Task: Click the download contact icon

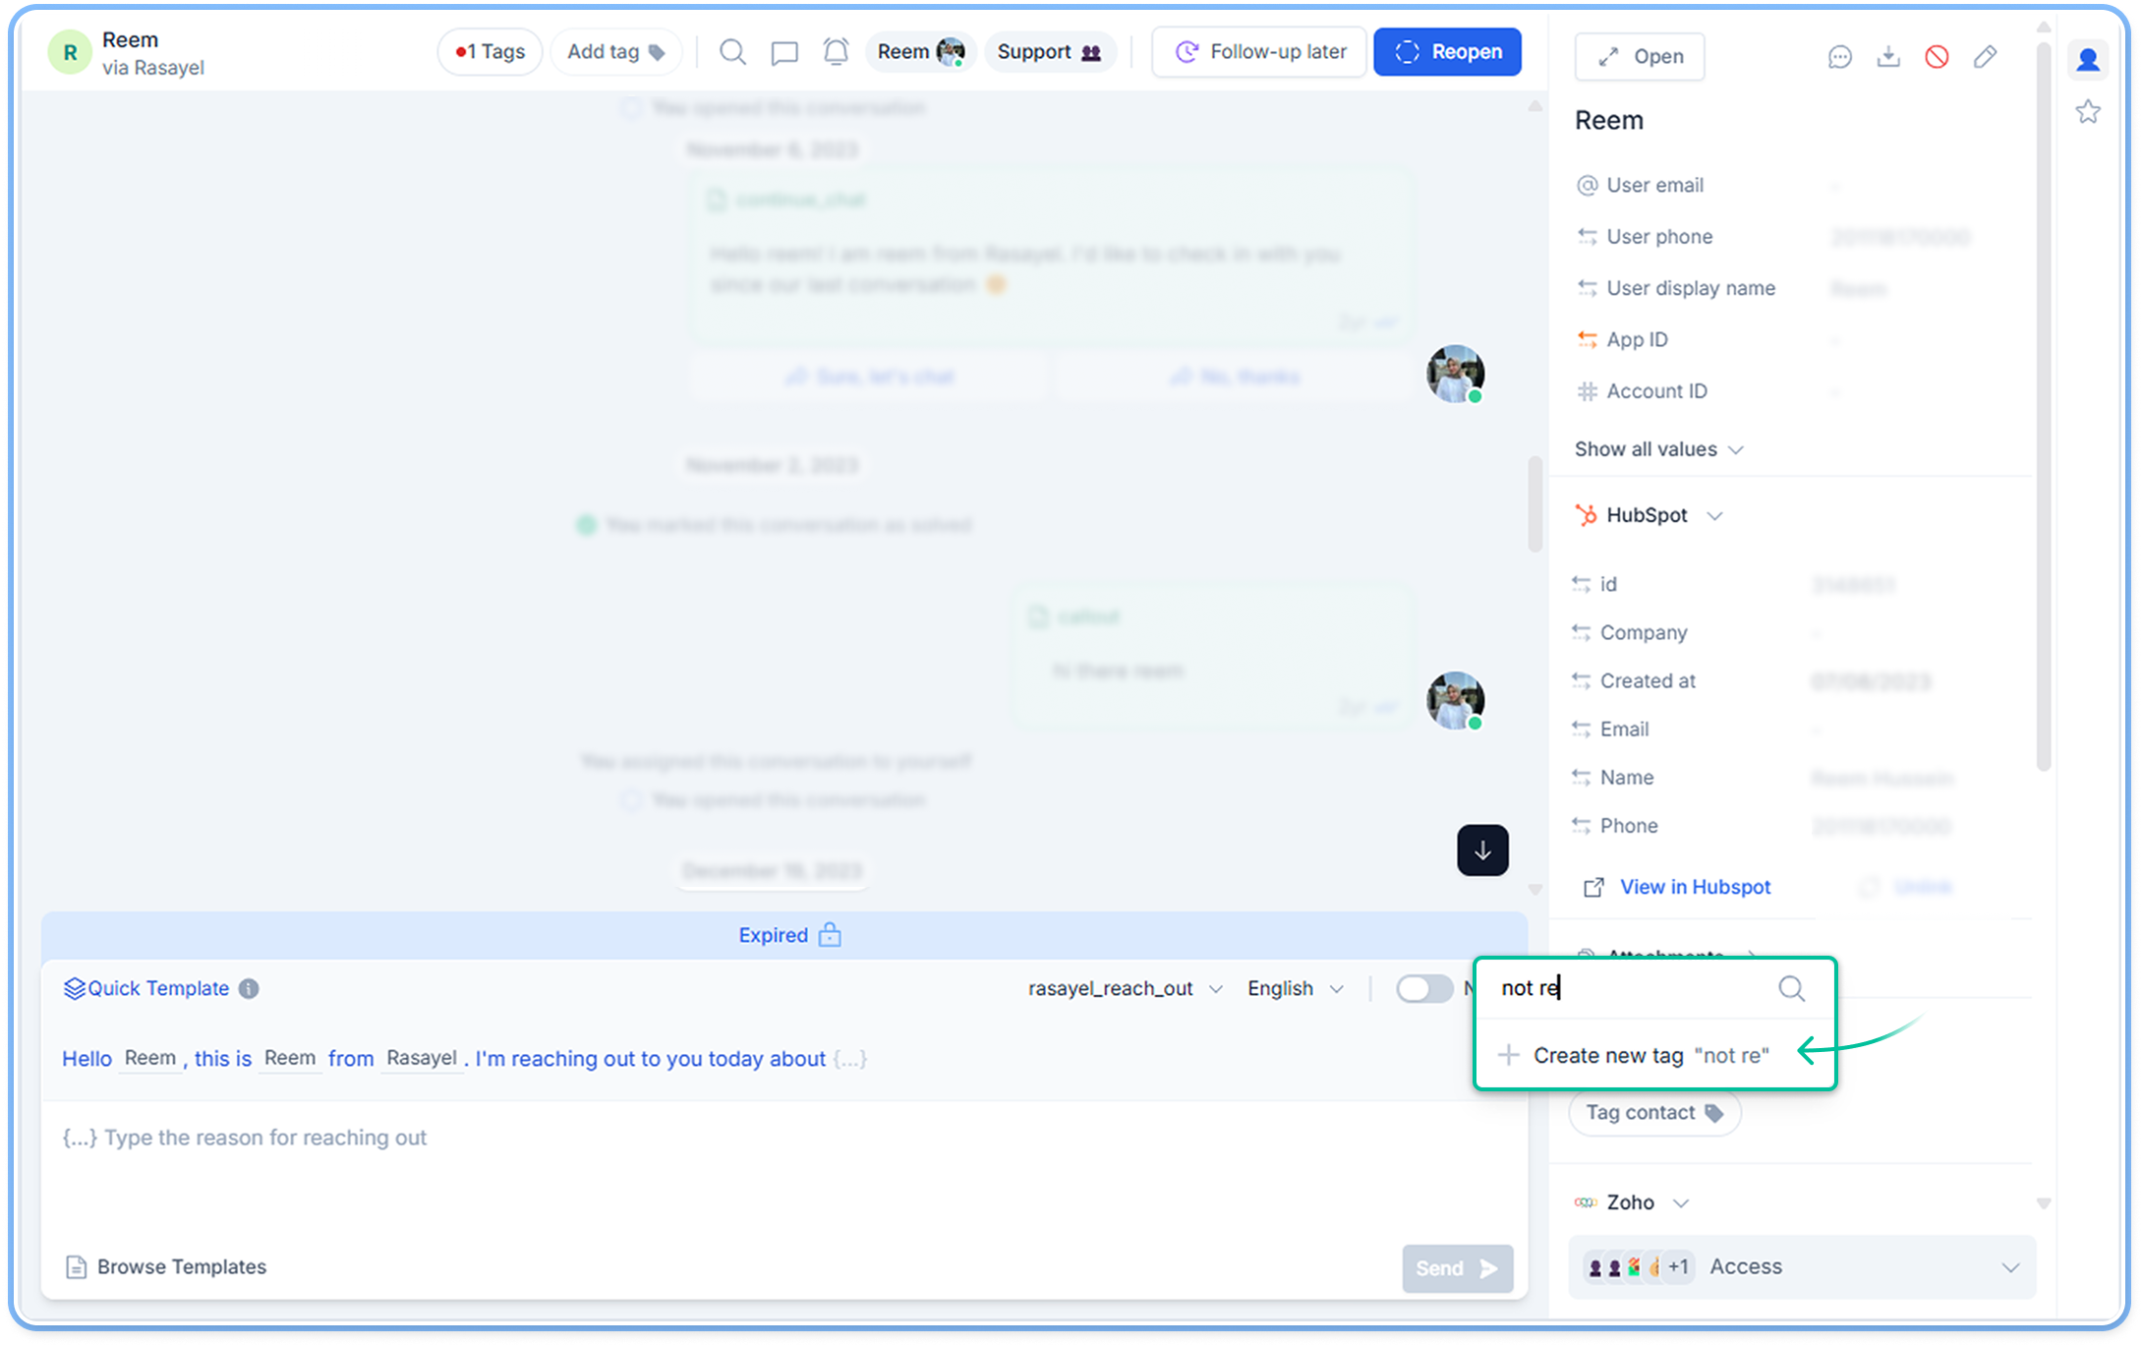Action: (1887, 57)
